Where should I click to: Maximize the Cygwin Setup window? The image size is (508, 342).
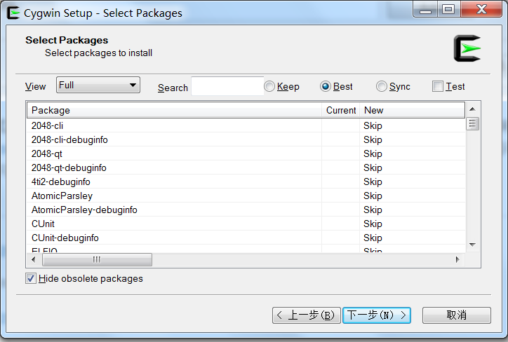tap(448, 9)
